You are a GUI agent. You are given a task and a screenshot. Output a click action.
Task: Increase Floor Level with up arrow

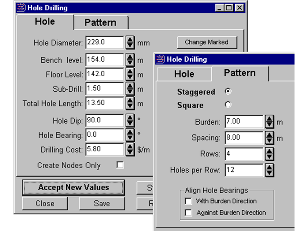(x=130, y=71)
